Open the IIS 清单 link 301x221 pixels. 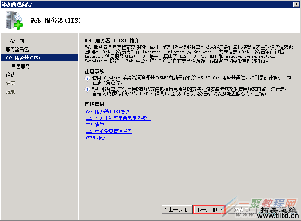(x=95, y=125)
